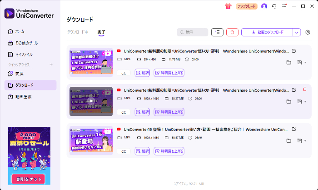Viewport: 318px width, 190px height.
Task: Click 翻訳 for 50.57 MB video
Action: pyautogui.click(x=142, y=151)
